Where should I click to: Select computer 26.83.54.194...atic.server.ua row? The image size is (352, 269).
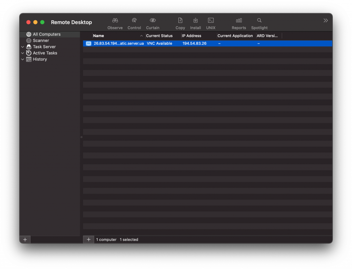coord(208,44)
